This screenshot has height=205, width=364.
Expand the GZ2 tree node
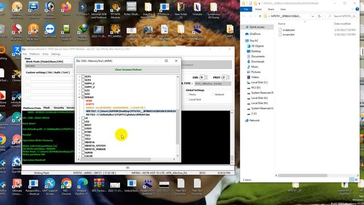(80, 93)
